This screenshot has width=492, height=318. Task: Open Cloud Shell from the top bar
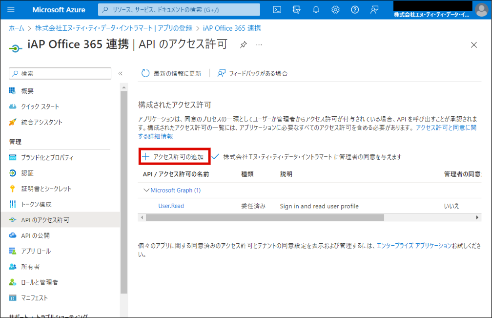[277, 10]
